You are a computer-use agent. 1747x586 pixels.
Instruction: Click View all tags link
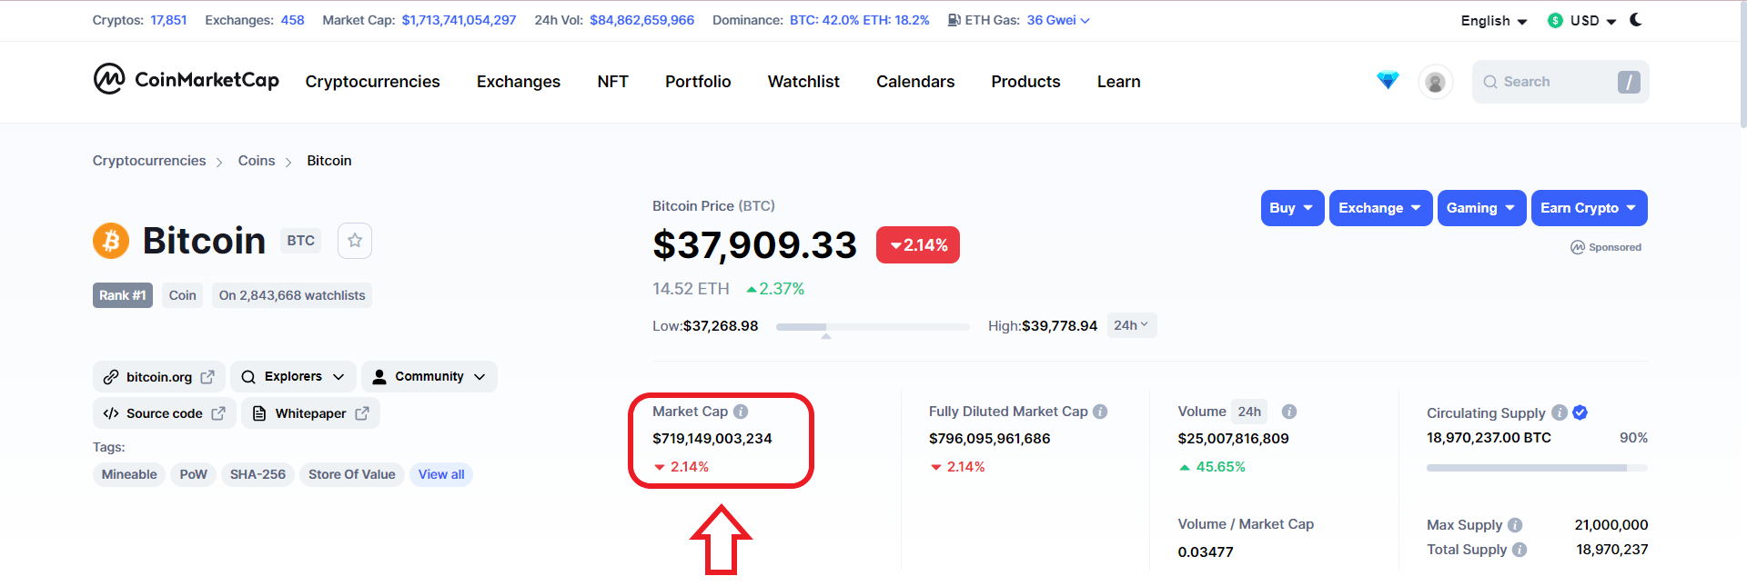pos(441,474)
